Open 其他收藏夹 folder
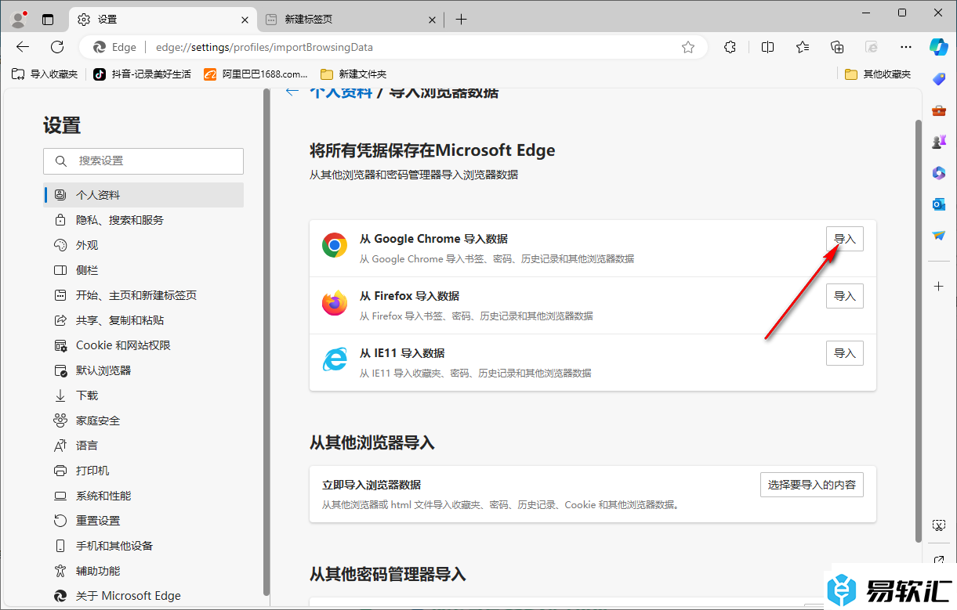This screenshot has width=957, height=610. tap(879, 74)
